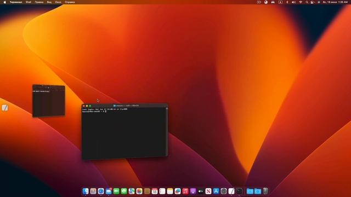Open the Правка menu
The image size is (351, 197).
39,2
